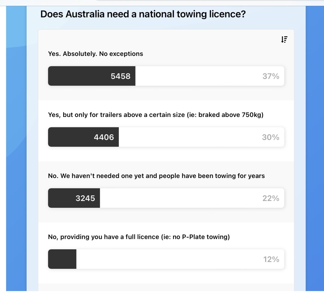Select the 'Yes, but only for trailers' option label

(x=156, y=115)
